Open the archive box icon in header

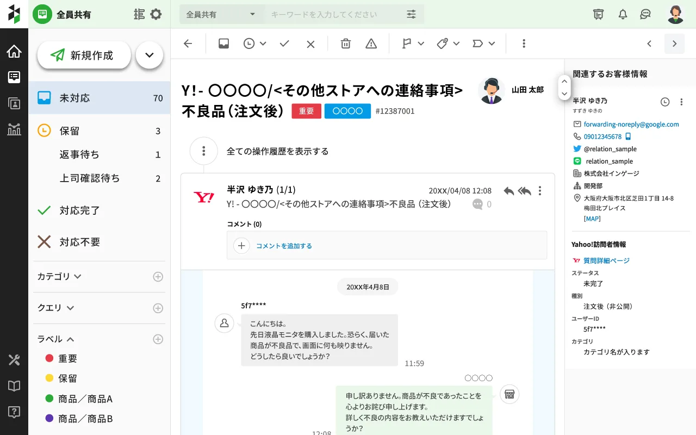[599, 14]
